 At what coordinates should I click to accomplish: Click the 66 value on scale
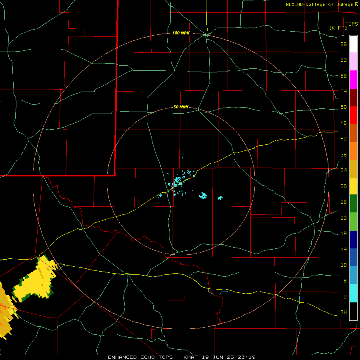[x=344, y=44]
